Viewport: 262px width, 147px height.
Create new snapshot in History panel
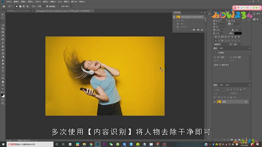click(x=198, y=30)
